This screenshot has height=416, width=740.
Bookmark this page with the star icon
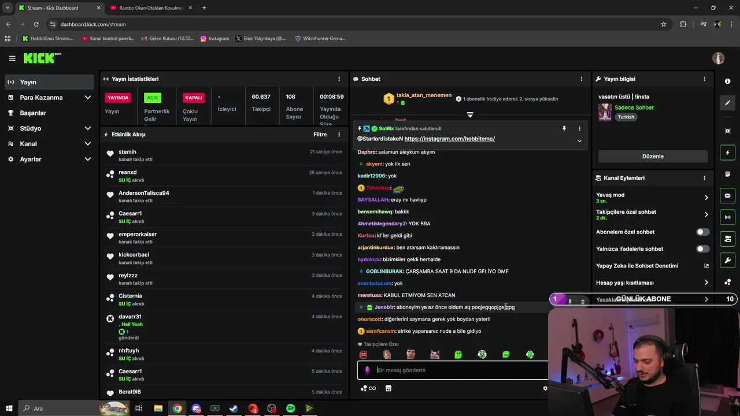[664, 24]
